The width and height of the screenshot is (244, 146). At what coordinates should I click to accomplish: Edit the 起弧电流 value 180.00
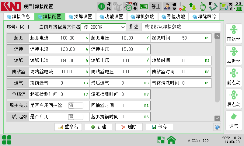68,38
